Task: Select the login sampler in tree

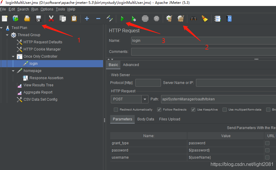Action: tap(33, 64)
